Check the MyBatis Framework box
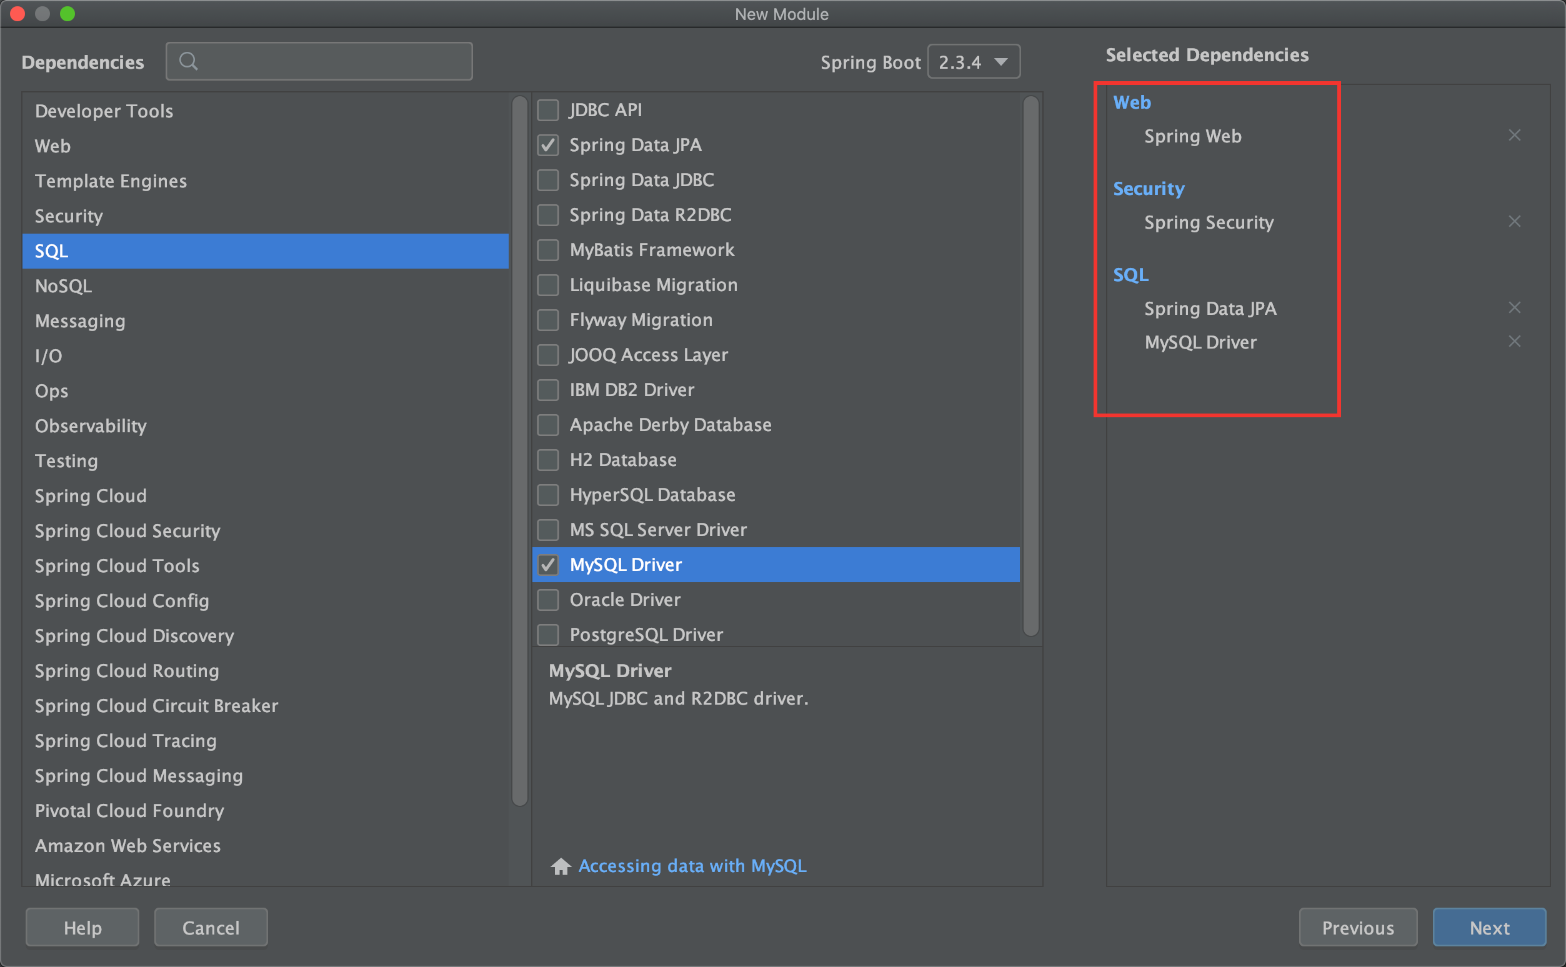The image size is (1566, 967). 547,250
